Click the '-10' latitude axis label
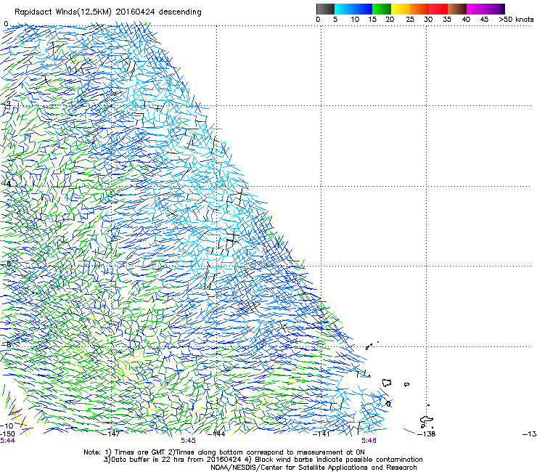Screen dimensions: 537x472 pos(7,426)
